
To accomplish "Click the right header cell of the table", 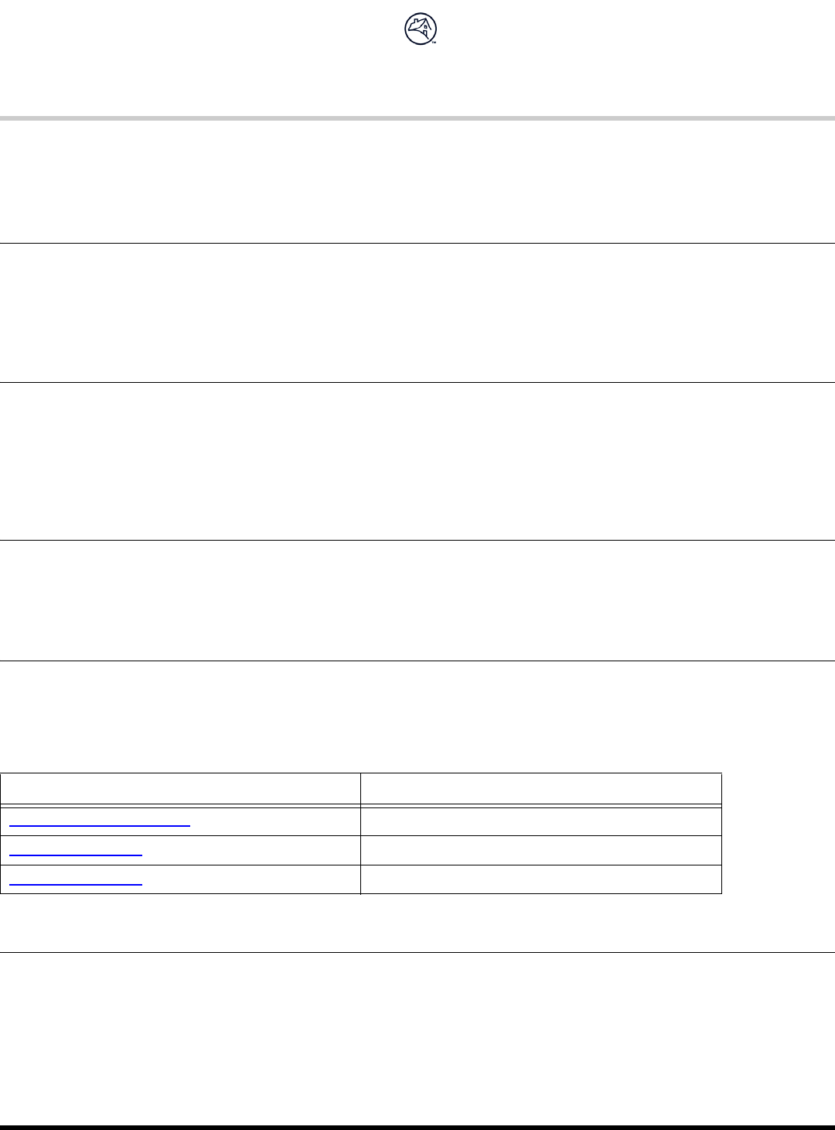I will coord(540,788).
